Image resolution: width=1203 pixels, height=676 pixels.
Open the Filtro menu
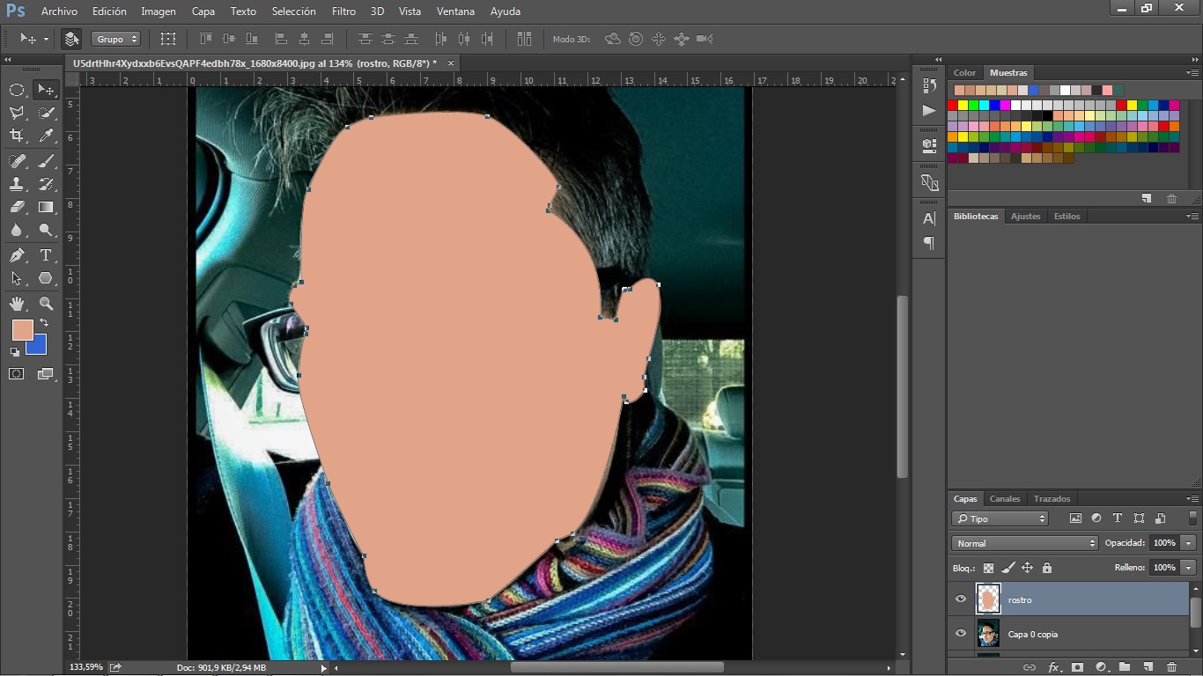point(343,11)
